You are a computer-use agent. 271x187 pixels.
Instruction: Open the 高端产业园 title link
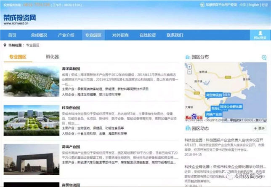click(x=71, y=147)
